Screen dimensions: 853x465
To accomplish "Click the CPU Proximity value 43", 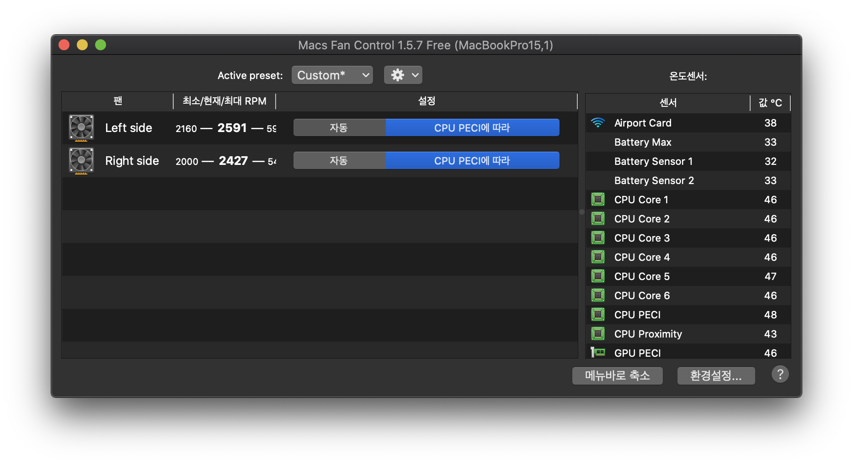I will [770, 334].
